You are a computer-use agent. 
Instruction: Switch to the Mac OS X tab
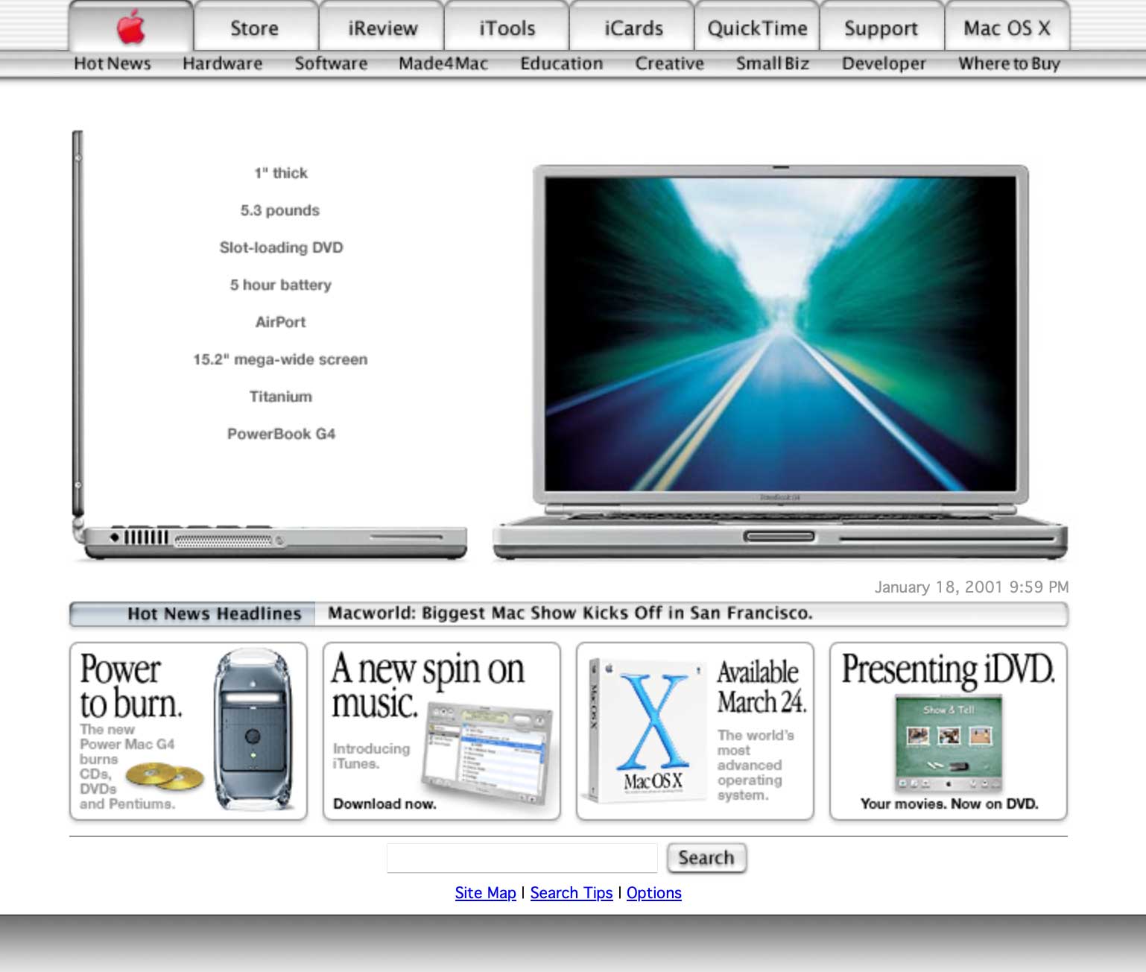(1007, 28)
